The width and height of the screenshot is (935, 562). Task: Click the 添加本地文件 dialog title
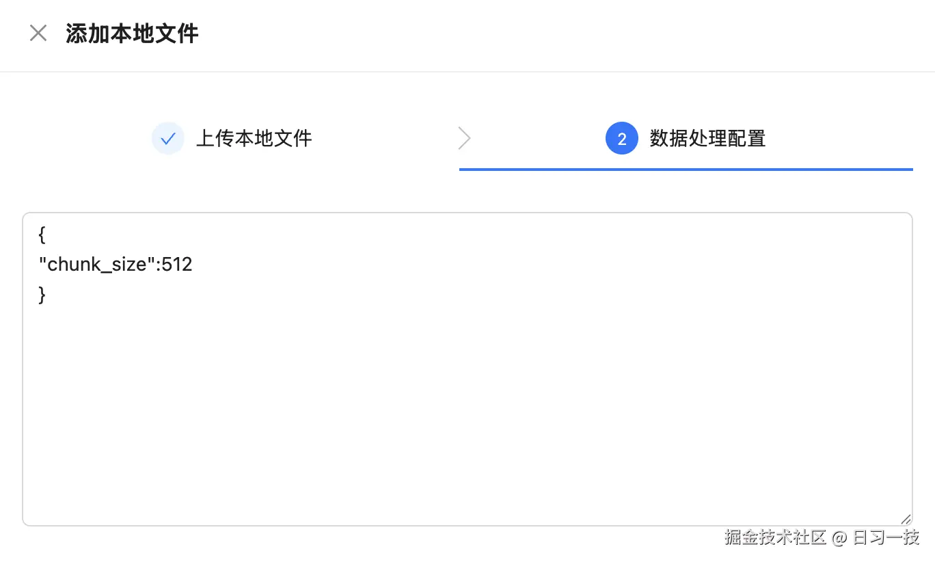coord(132,33)
